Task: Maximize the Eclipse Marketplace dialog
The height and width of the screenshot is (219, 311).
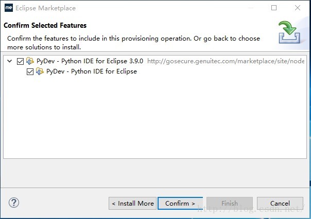Action: tap(274, 8)
